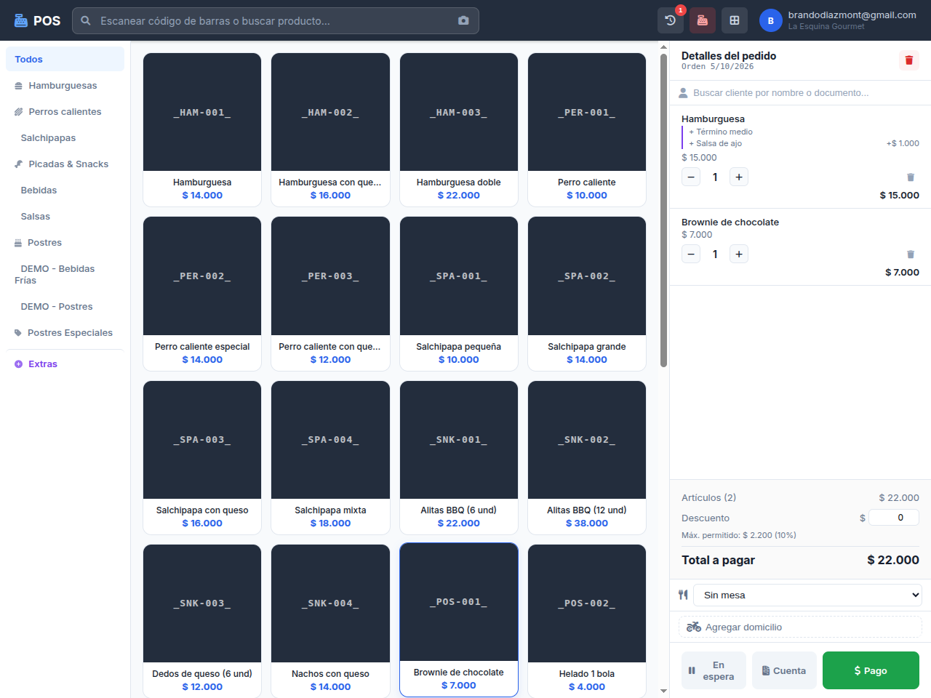Screen dimensions: 931x698
Task: Open the Salsas category
Action: (x=65, y=216)
